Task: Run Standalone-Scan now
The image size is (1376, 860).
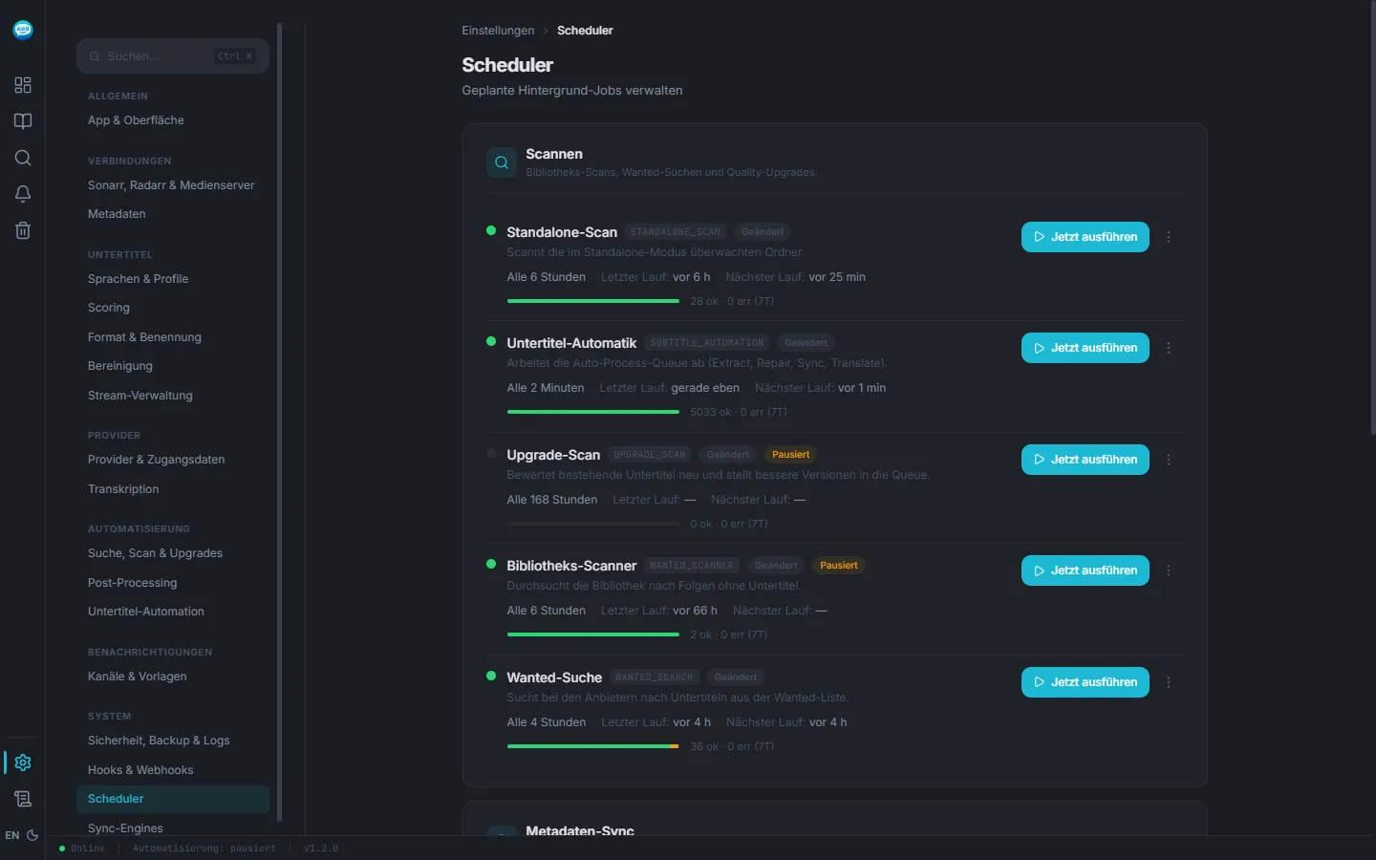Action: [1086, 237]
